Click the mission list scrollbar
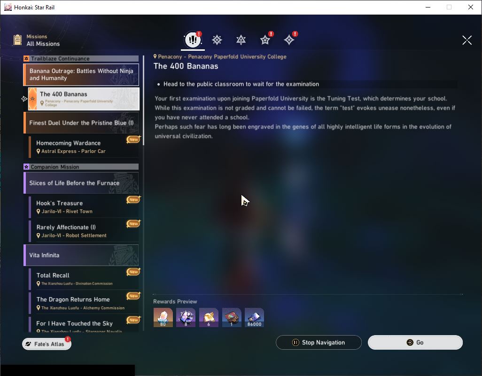482x376 pixels. pyautogui.click(x=144, y=100)
